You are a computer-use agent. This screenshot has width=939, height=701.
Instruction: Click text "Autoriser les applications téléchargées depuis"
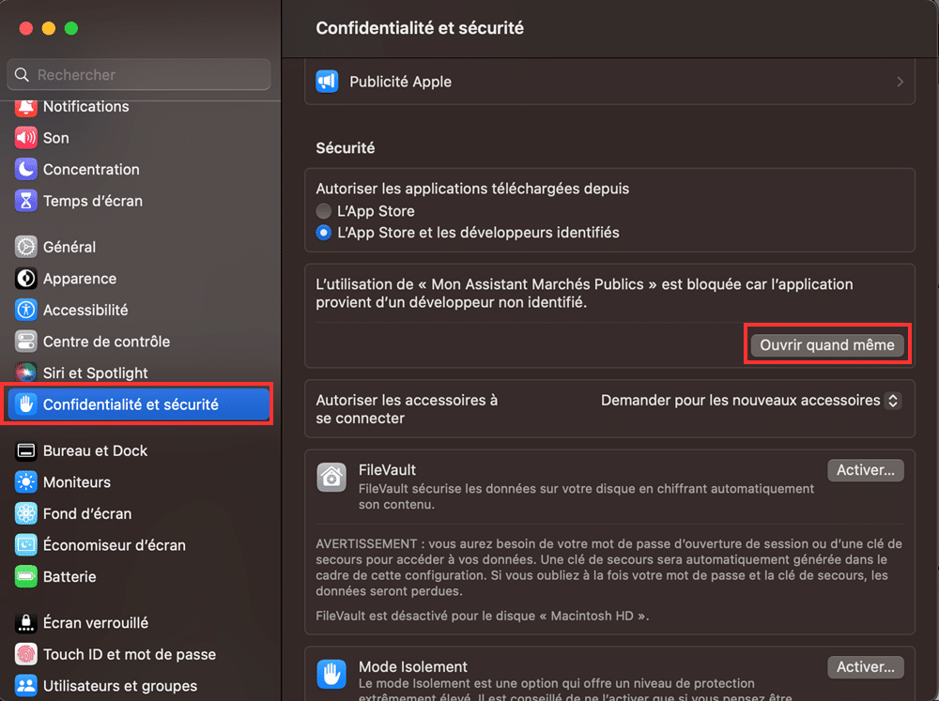472,189
